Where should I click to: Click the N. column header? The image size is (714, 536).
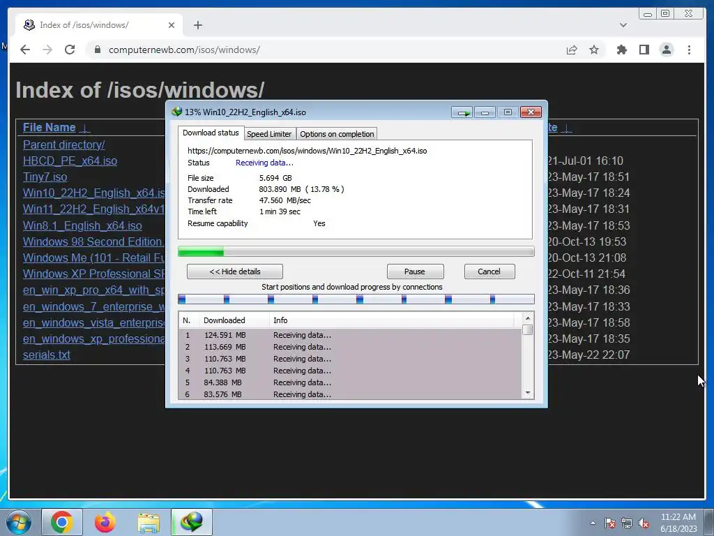[189, 320]
